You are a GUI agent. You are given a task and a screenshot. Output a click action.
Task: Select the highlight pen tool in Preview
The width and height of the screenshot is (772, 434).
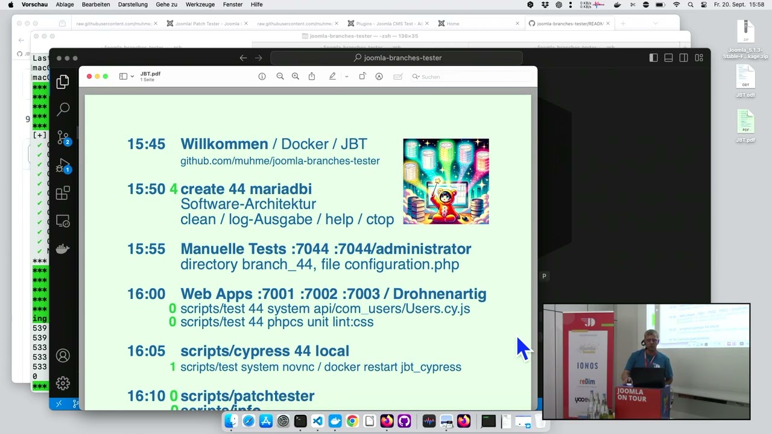coord(332,77)
